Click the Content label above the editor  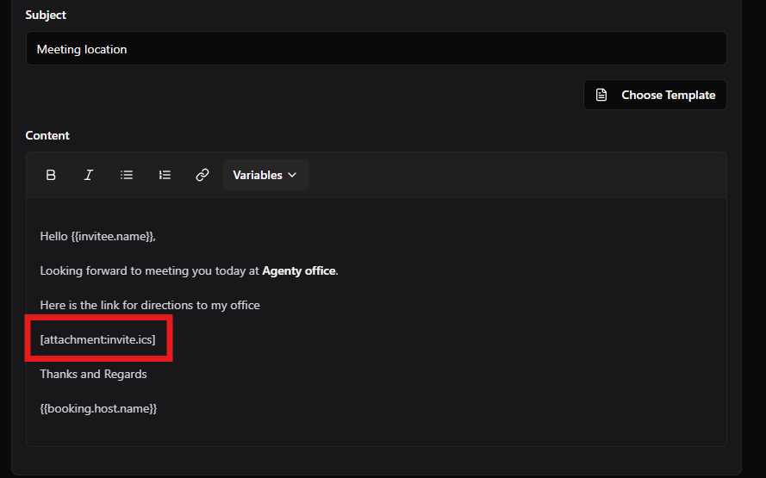coord(47,135)
